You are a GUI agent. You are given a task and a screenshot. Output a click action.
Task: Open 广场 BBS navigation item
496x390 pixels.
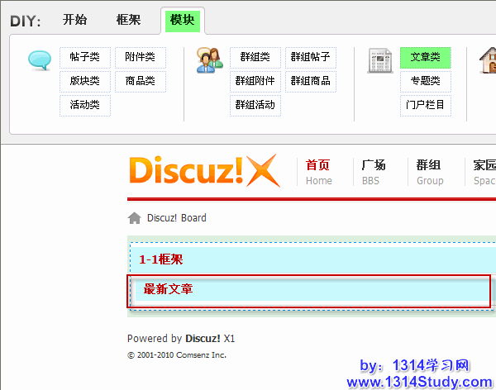[x=373, y=172]
